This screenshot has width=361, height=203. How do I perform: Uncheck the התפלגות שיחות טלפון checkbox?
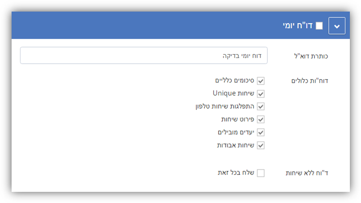click(x=261, y=107)
